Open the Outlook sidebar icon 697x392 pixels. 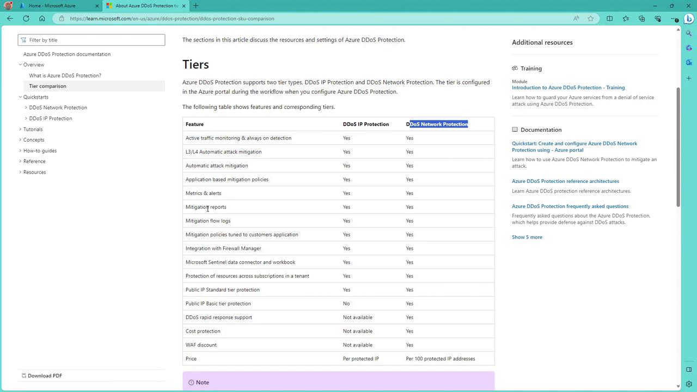[689, 63]
